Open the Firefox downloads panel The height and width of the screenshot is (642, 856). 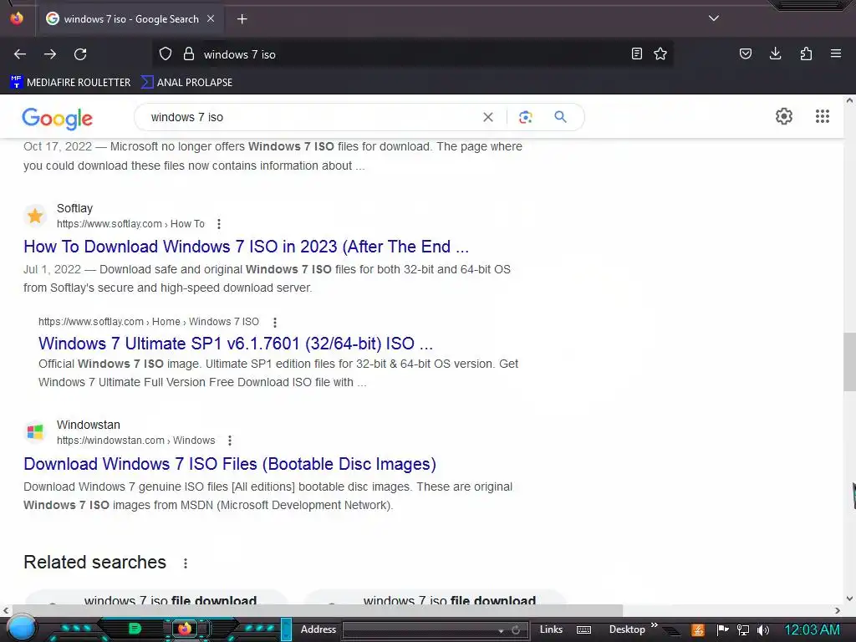[x=775, y=53]
